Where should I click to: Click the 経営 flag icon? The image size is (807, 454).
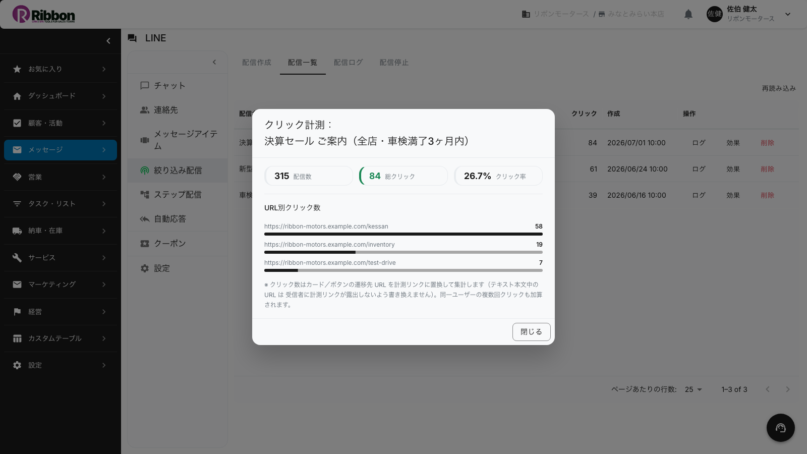17,312
